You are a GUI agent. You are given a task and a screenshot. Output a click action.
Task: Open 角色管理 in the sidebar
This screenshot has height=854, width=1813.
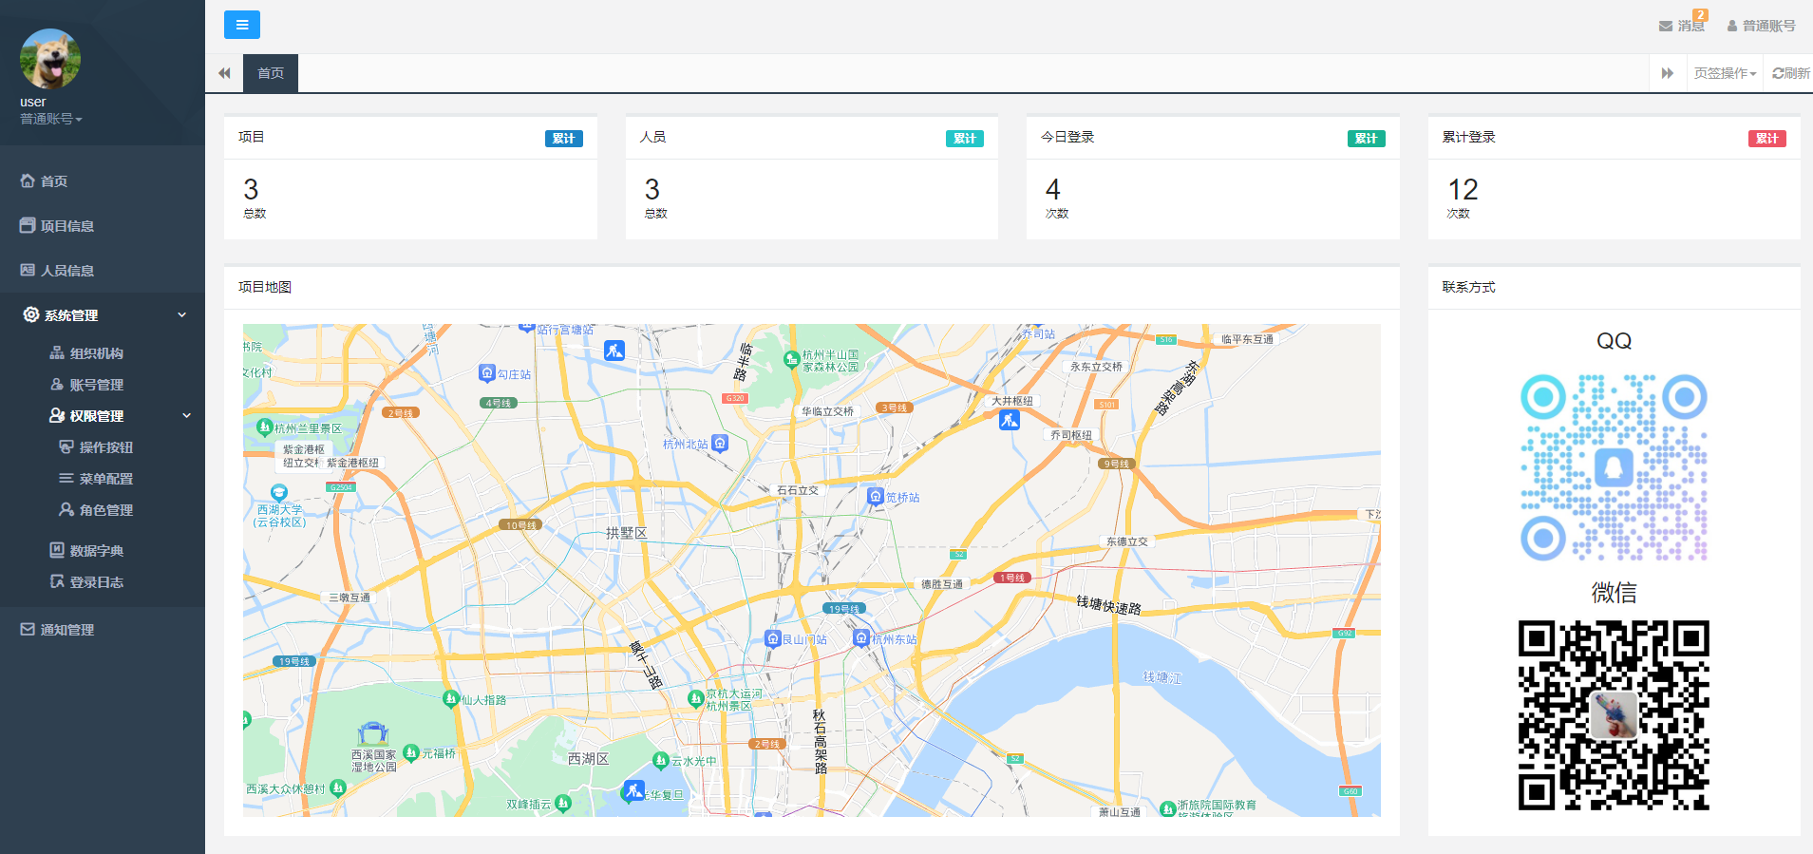click(x=105, y=510)
